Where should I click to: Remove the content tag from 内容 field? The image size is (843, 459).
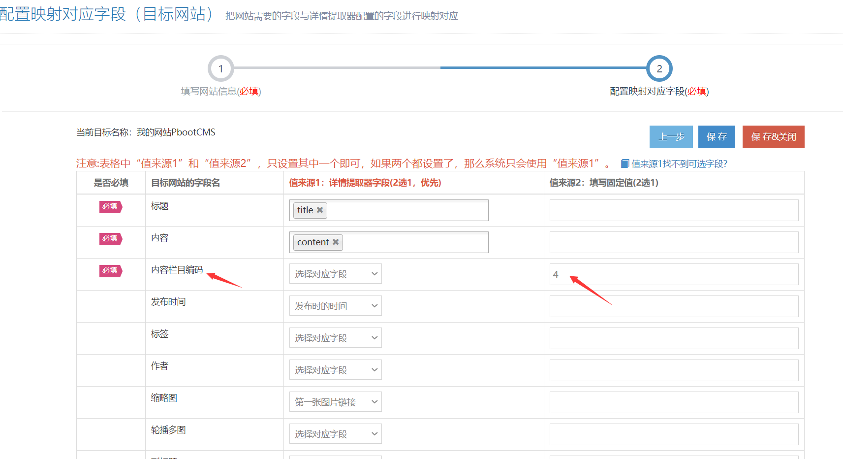tap(336, 242)
